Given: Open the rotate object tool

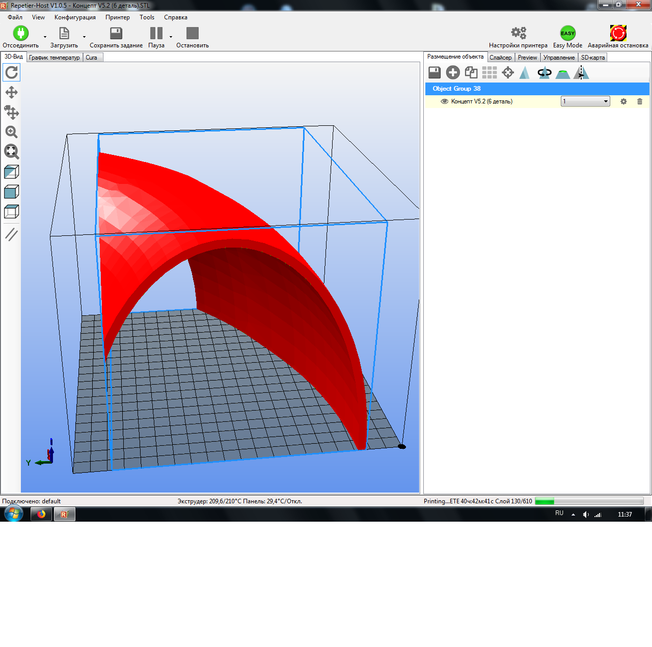Looking at the screenshot, I should (544, 72).
